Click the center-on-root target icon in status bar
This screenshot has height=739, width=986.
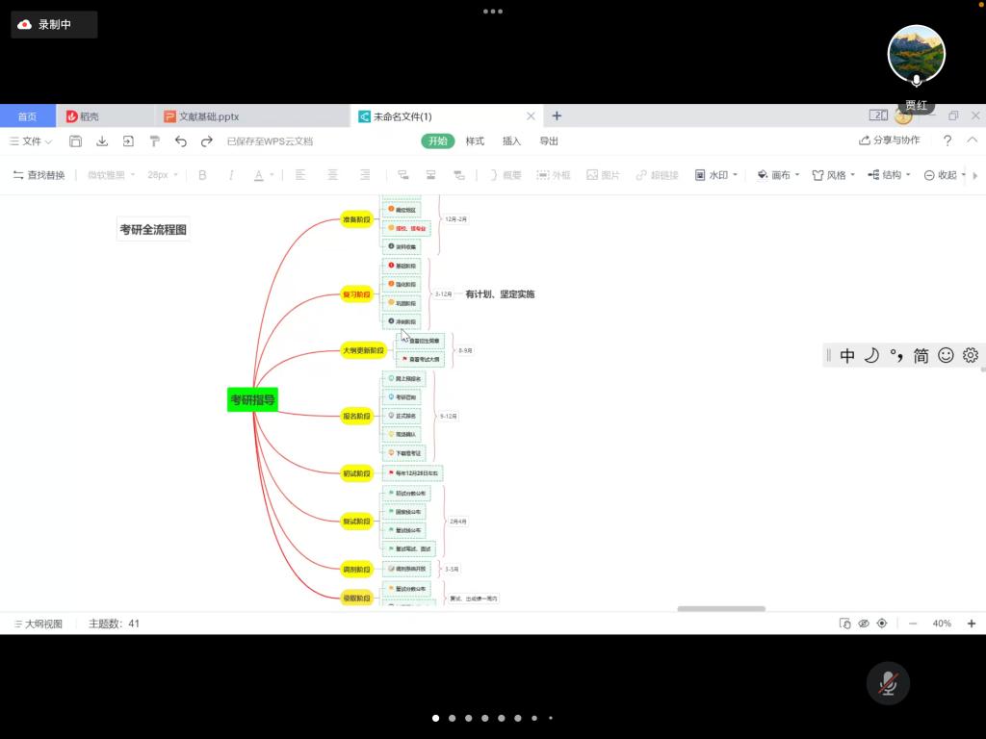coord(882,624)
